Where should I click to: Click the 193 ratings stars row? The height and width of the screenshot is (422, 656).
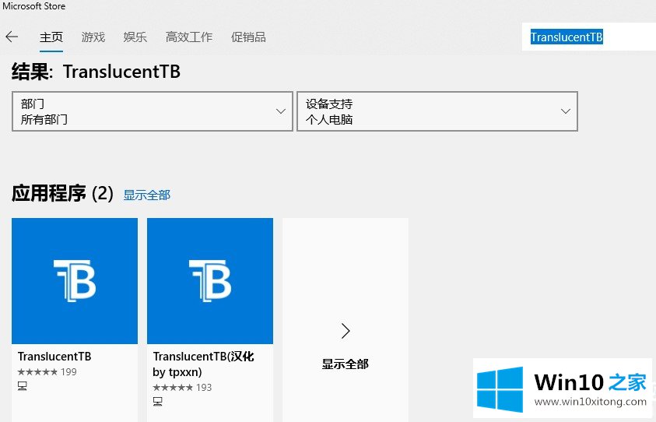[182, 387]
